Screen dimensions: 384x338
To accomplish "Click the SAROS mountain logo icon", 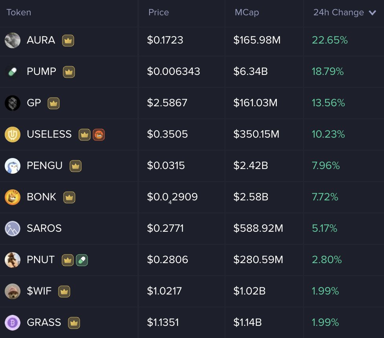I will tap(13, 229).
